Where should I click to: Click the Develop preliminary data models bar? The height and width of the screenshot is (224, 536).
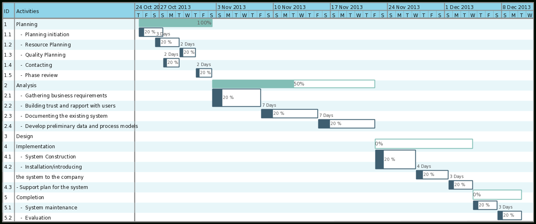(346, 124)
